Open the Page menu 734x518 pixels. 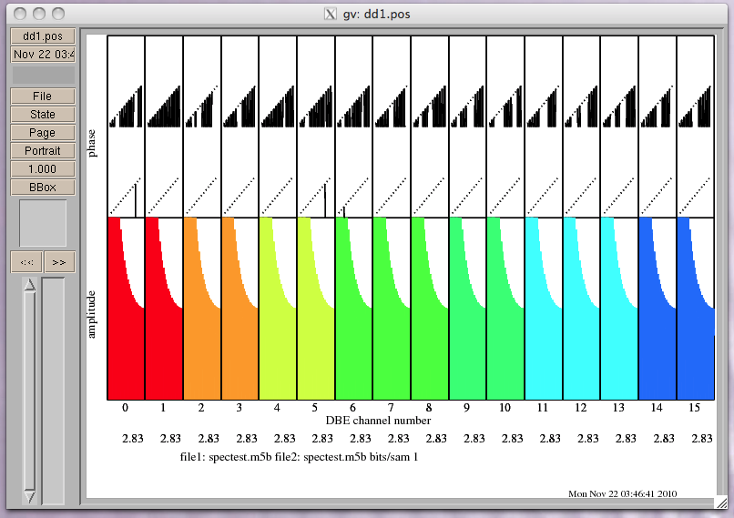coord(43,133)
